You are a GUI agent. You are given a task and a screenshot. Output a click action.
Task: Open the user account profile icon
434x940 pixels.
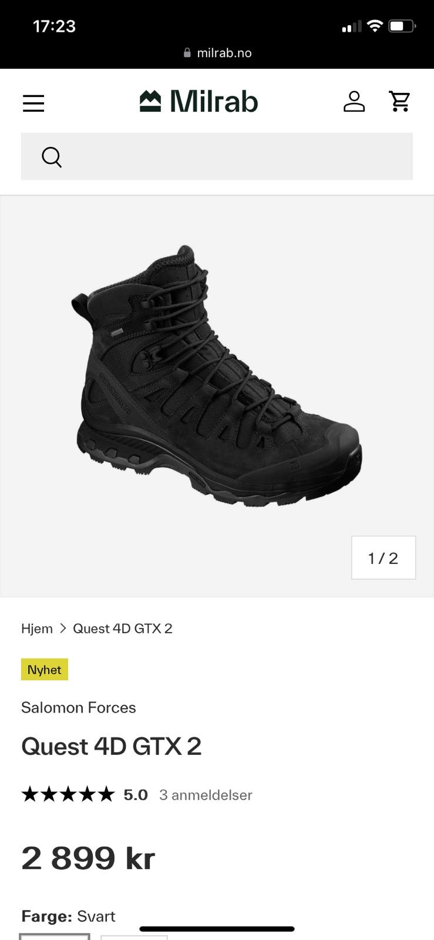[354, 101]
